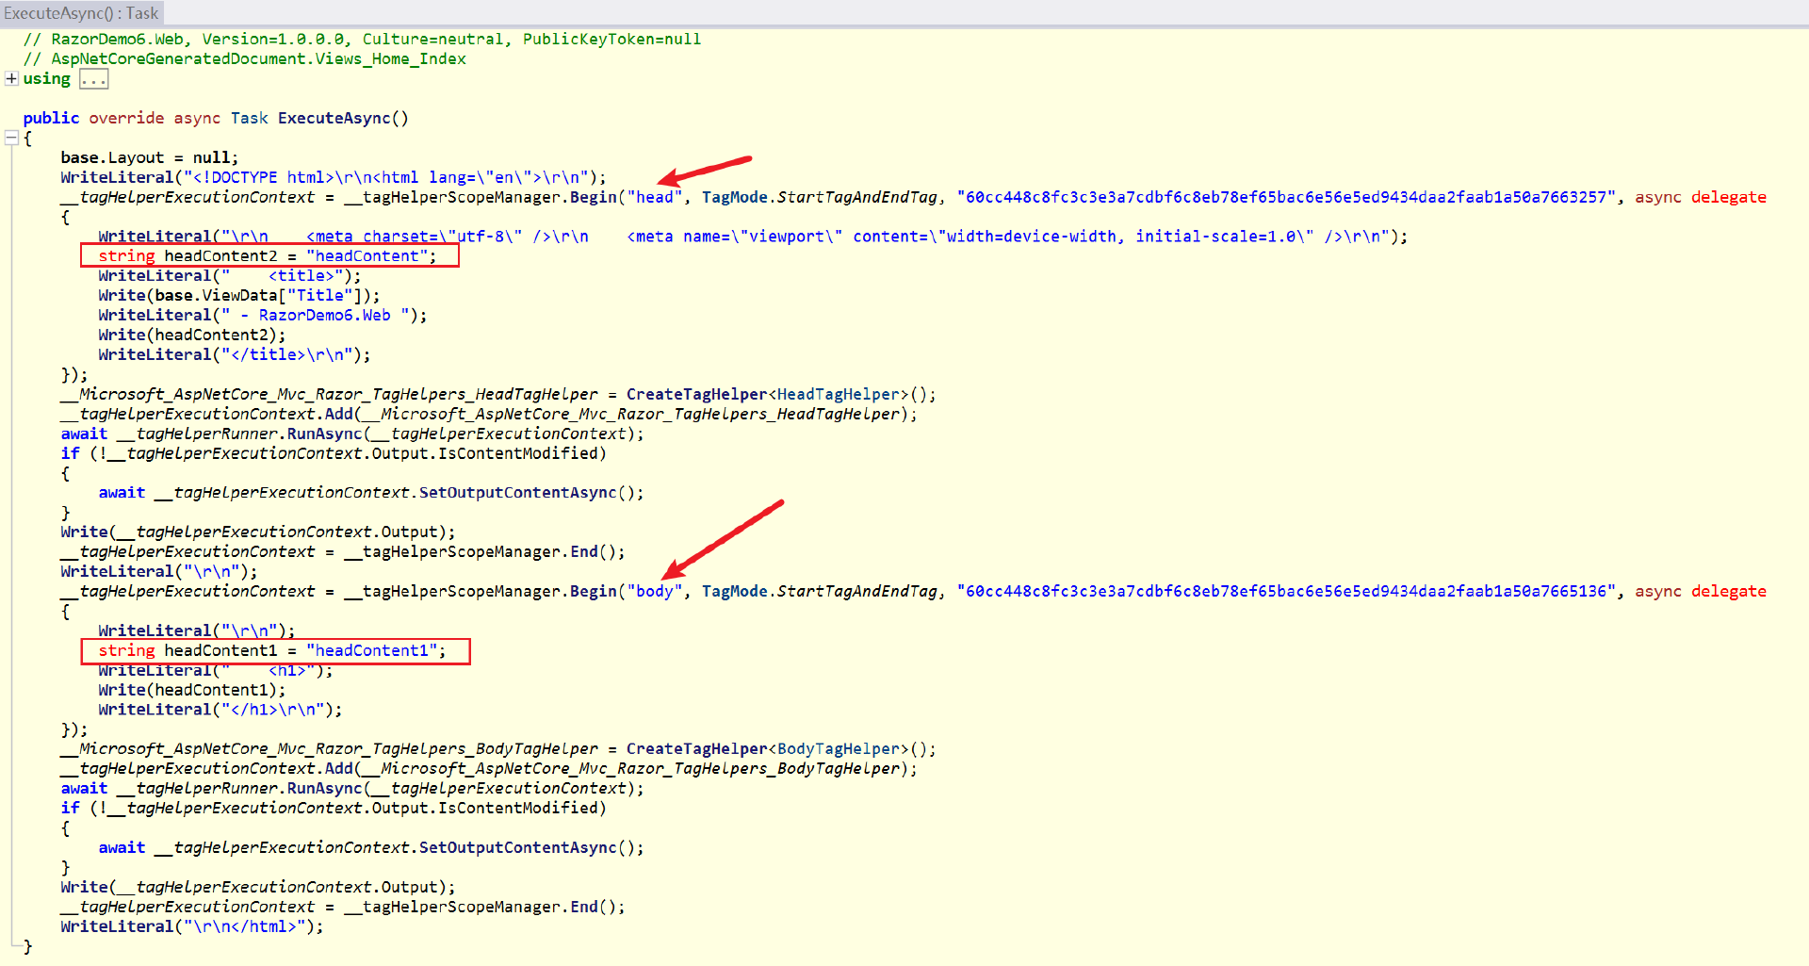Screen dimensions: 1809x966
Task: Click the WriteLiteral closing </html> line
Action: (x=192, y=926)
